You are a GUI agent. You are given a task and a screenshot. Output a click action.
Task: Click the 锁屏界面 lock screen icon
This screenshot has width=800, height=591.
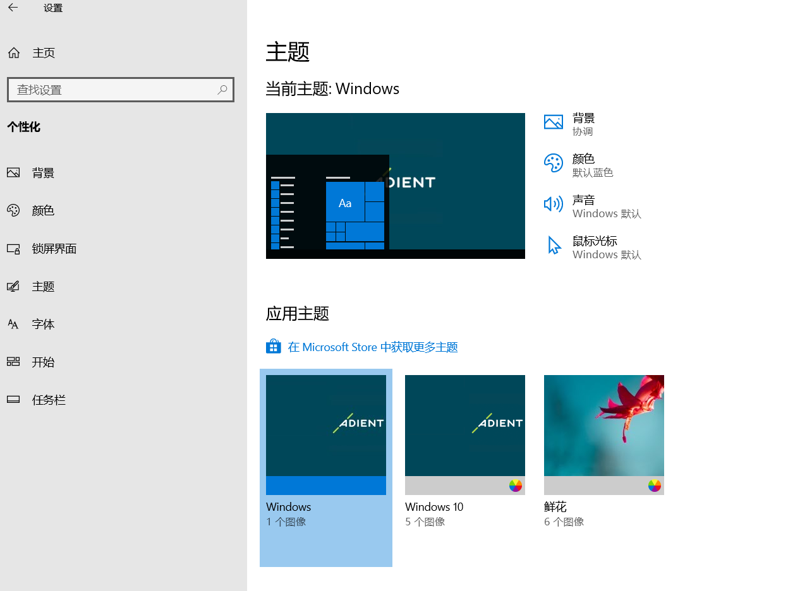coord(13,249)
